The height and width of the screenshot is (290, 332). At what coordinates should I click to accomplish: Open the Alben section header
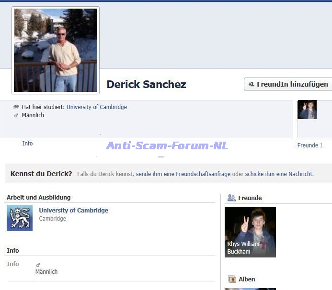(x=247, y=279)
